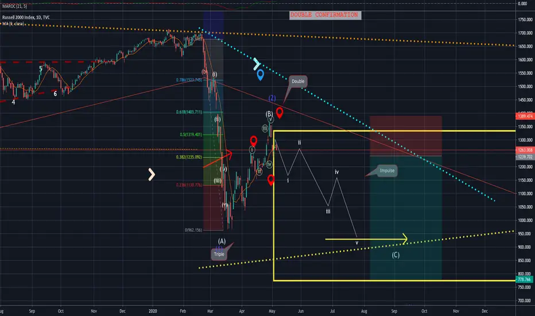Click the peach chevron arrow at the chart's left
The height and width of the screenshot is (316, 535).
tap(152, 175)
